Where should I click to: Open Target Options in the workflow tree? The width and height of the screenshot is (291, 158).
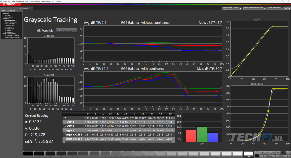(9, 17)
